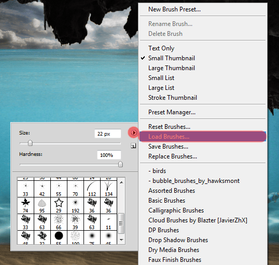The height and width of the screenshot is (265, 279).
Task: Click the create new preset icon
Action: click(x=133, y=146)
